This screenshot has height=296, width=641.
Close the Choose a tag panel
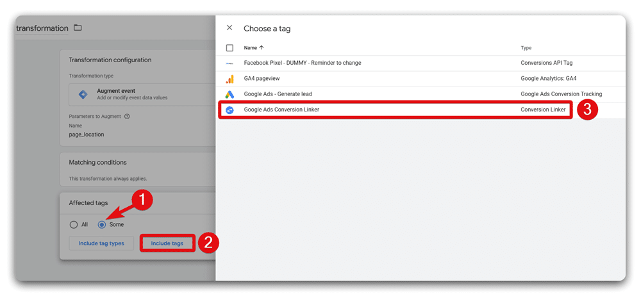[229, 28]
